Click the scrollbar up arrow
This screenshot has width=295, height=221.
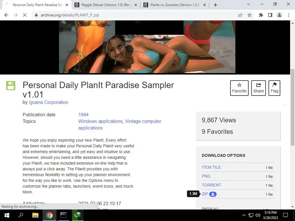pyautogui.click(x=292, y=23)
